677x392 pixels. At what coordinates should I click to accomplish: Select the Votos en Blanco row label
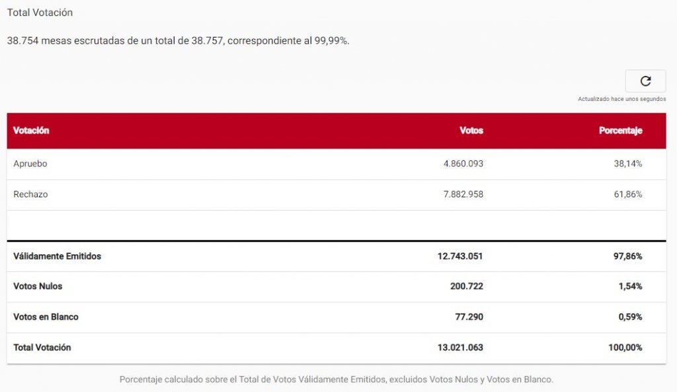[x=46, y=317]
